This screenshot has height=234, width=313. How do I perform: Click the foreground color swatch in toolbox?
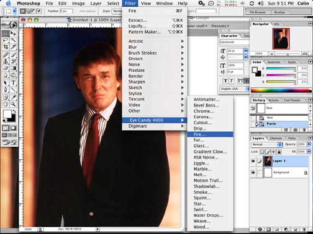click(x=7, y=114)
